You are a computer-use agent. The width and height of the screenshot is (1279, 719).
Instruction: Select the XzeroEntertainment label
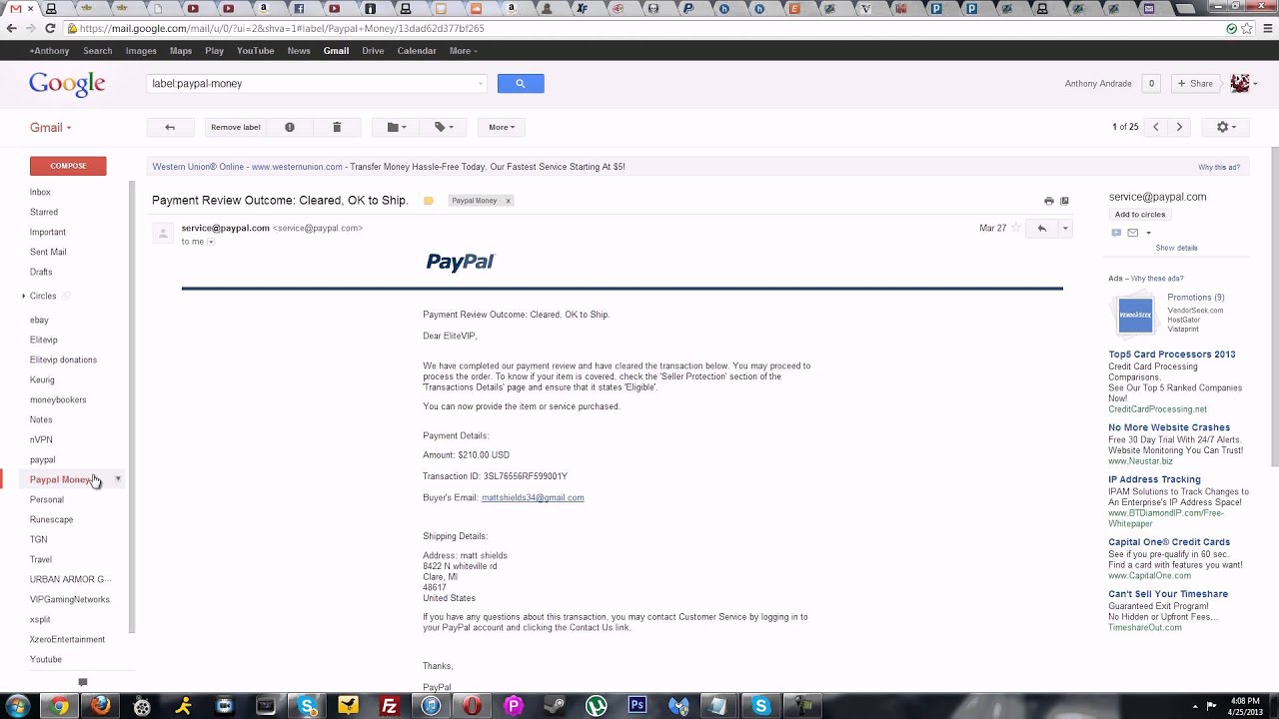point(67,639)
